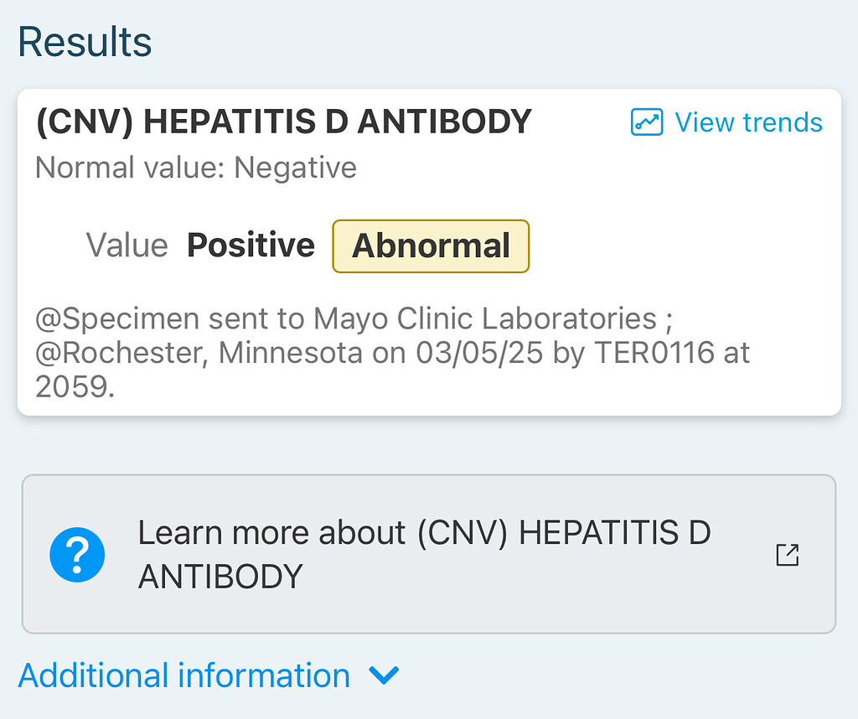Click the word ANTIBODY in Learn more box
Viewport: 858px width, 719px height.
[220, 577]
